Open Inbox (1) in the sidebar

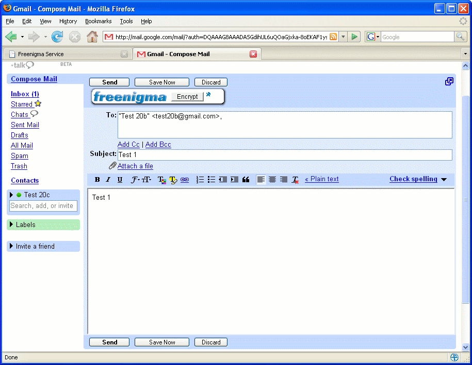click(25, 94)
